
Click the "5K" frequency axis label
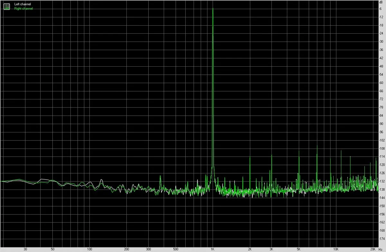299,249
